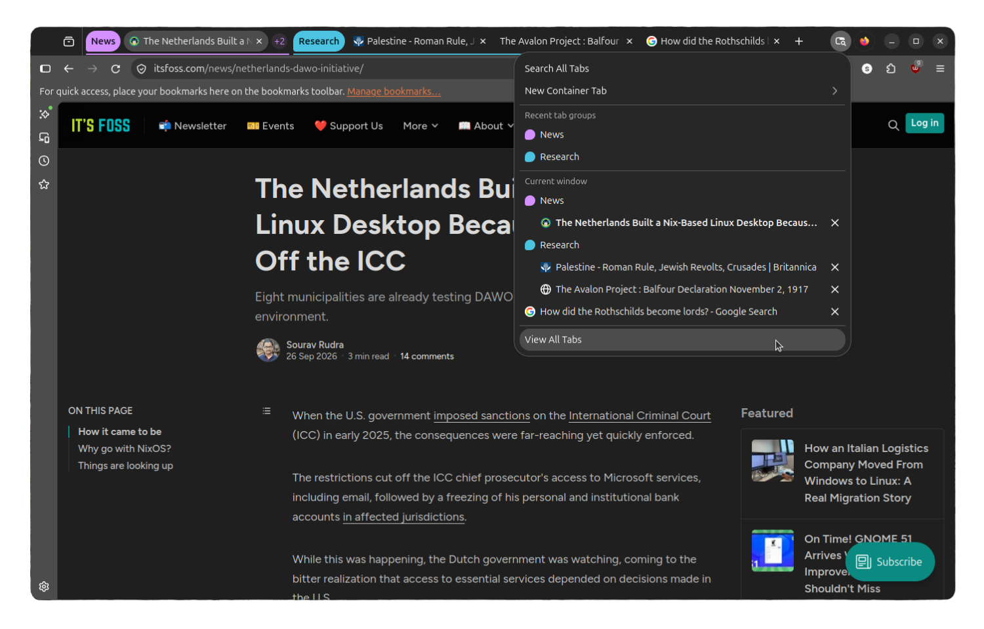The height and width of the screenshot is (629, 984).
Task: Go back one page with the back arrow
Action: tap(69, 69)
